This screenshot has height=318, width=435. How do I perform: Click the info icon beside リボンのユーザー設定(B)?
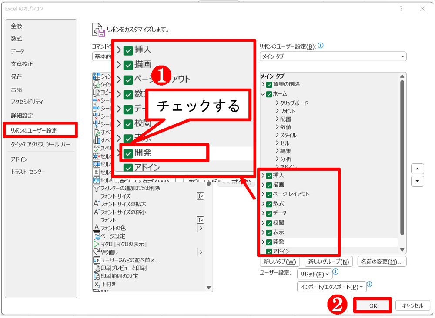tap(321, 46)
